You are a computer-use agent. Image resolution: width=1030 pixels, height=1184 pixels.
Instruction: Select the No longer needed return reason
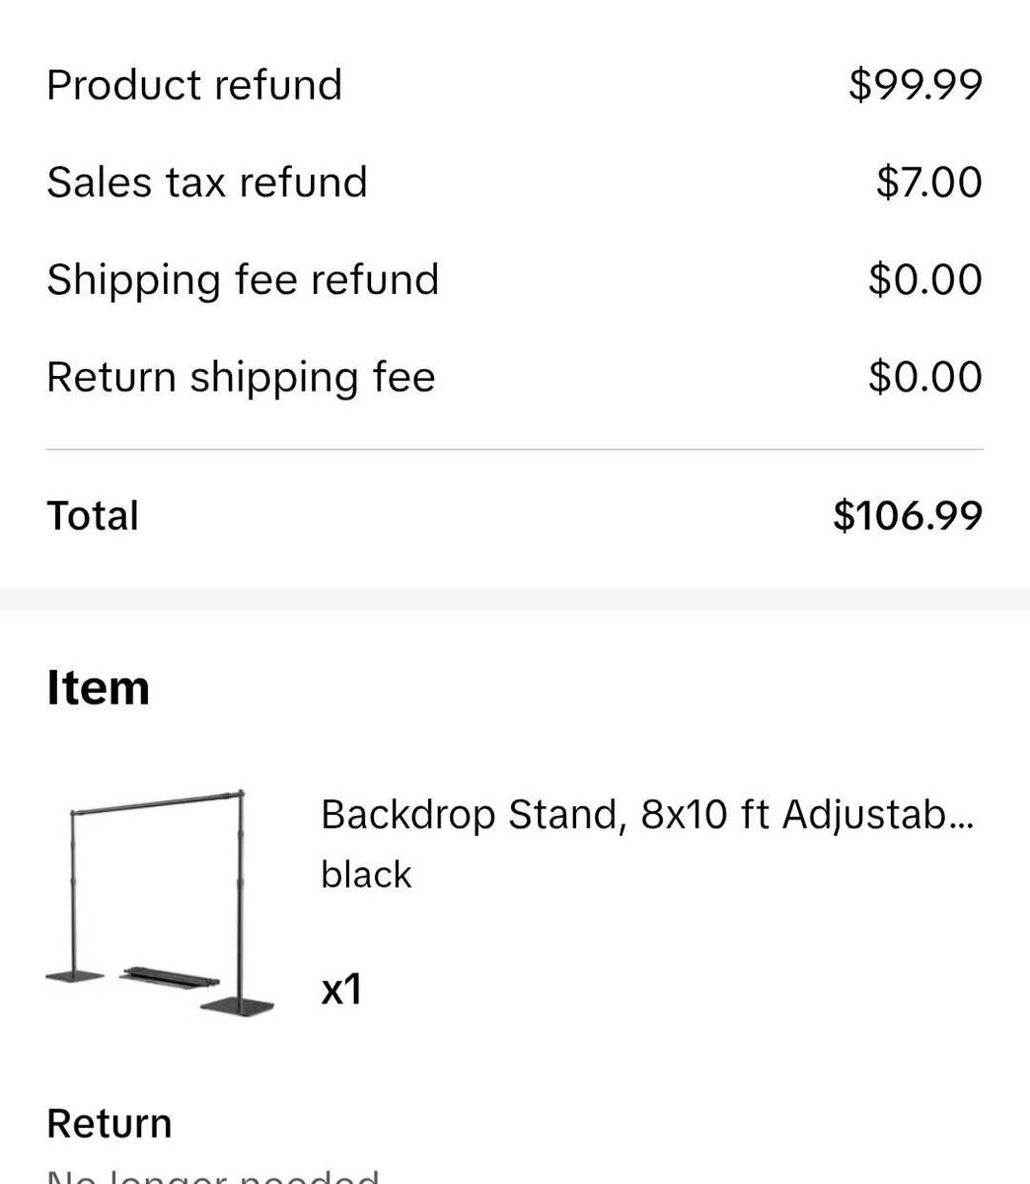point(214,1177)
